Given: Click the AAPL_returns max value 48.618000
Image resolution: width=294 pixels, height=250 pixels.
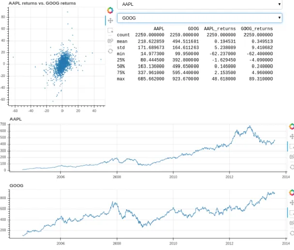Looking at the screenshot, I should [224, 79].
